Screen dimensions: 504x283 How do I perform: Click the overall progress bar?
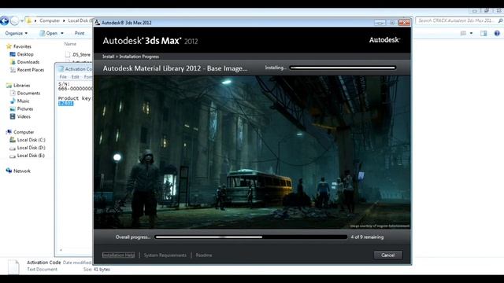251,237
